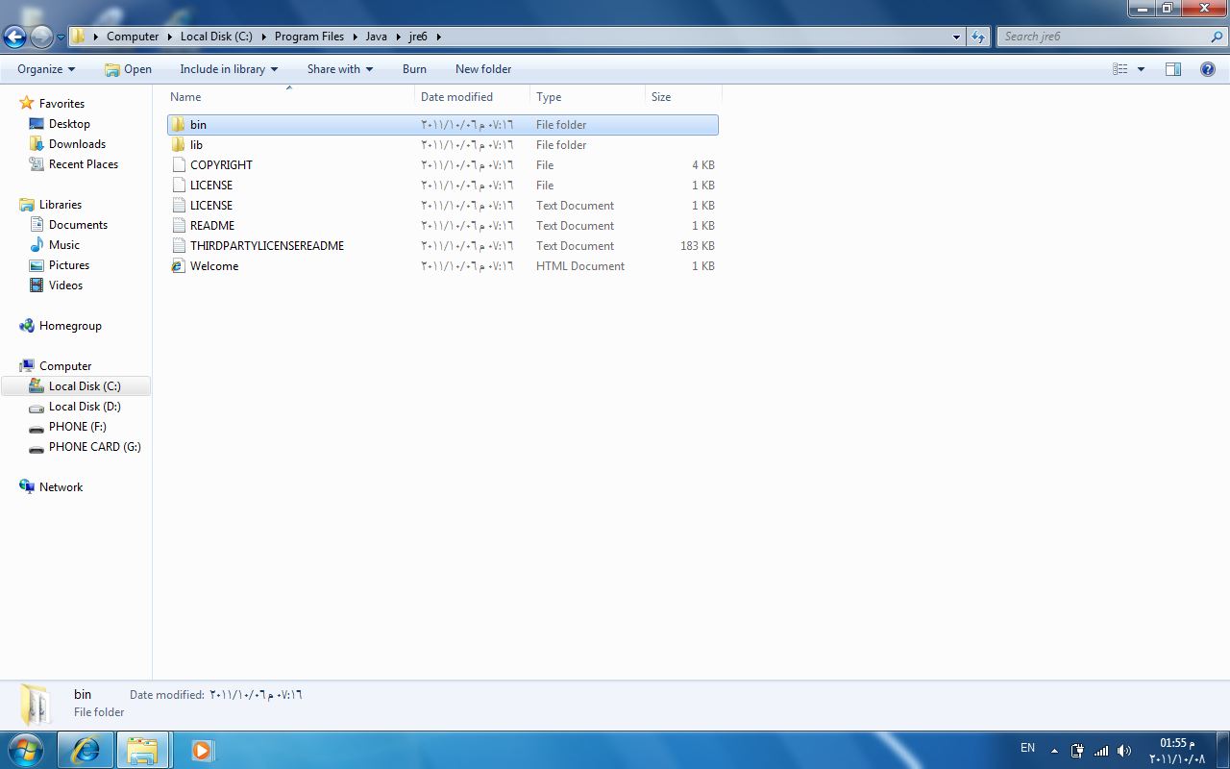Select PHONE CARD (G:) drive
This screenshot has width=1230, height=769.
(94, 447)
